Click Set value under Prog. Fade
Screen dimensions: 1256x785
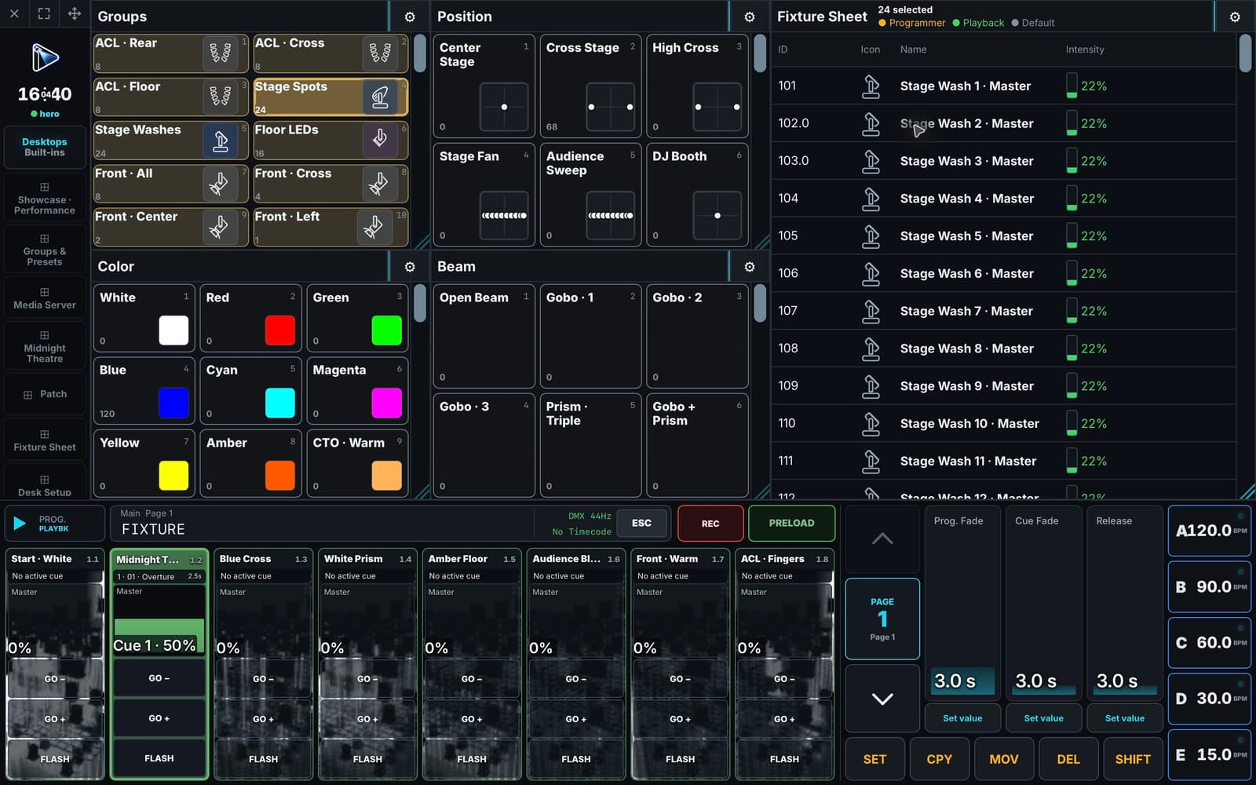962,718
